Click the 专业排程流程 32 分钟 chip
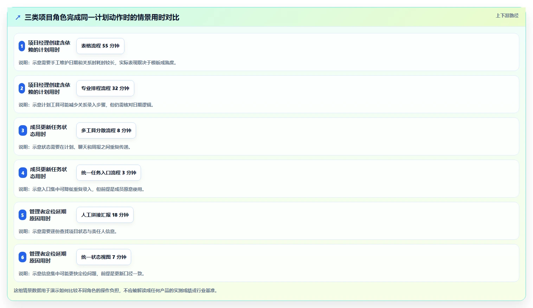533x308 pixels. point(105,88)
